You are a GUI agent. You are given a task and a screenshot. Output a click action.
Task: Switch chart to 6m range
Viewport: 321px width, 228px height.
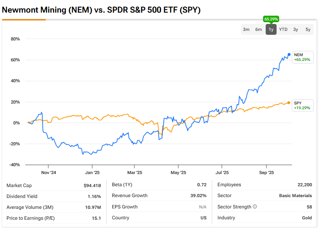click(x=259, y=30)
